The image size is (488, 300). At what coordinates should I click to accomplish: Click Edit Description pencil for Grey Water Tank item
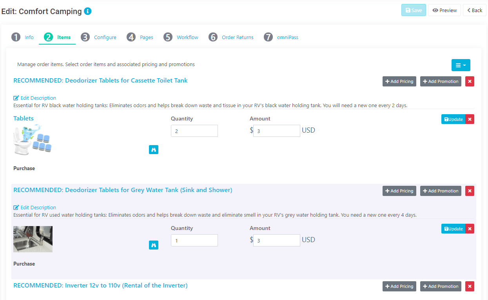click(16, 207)
